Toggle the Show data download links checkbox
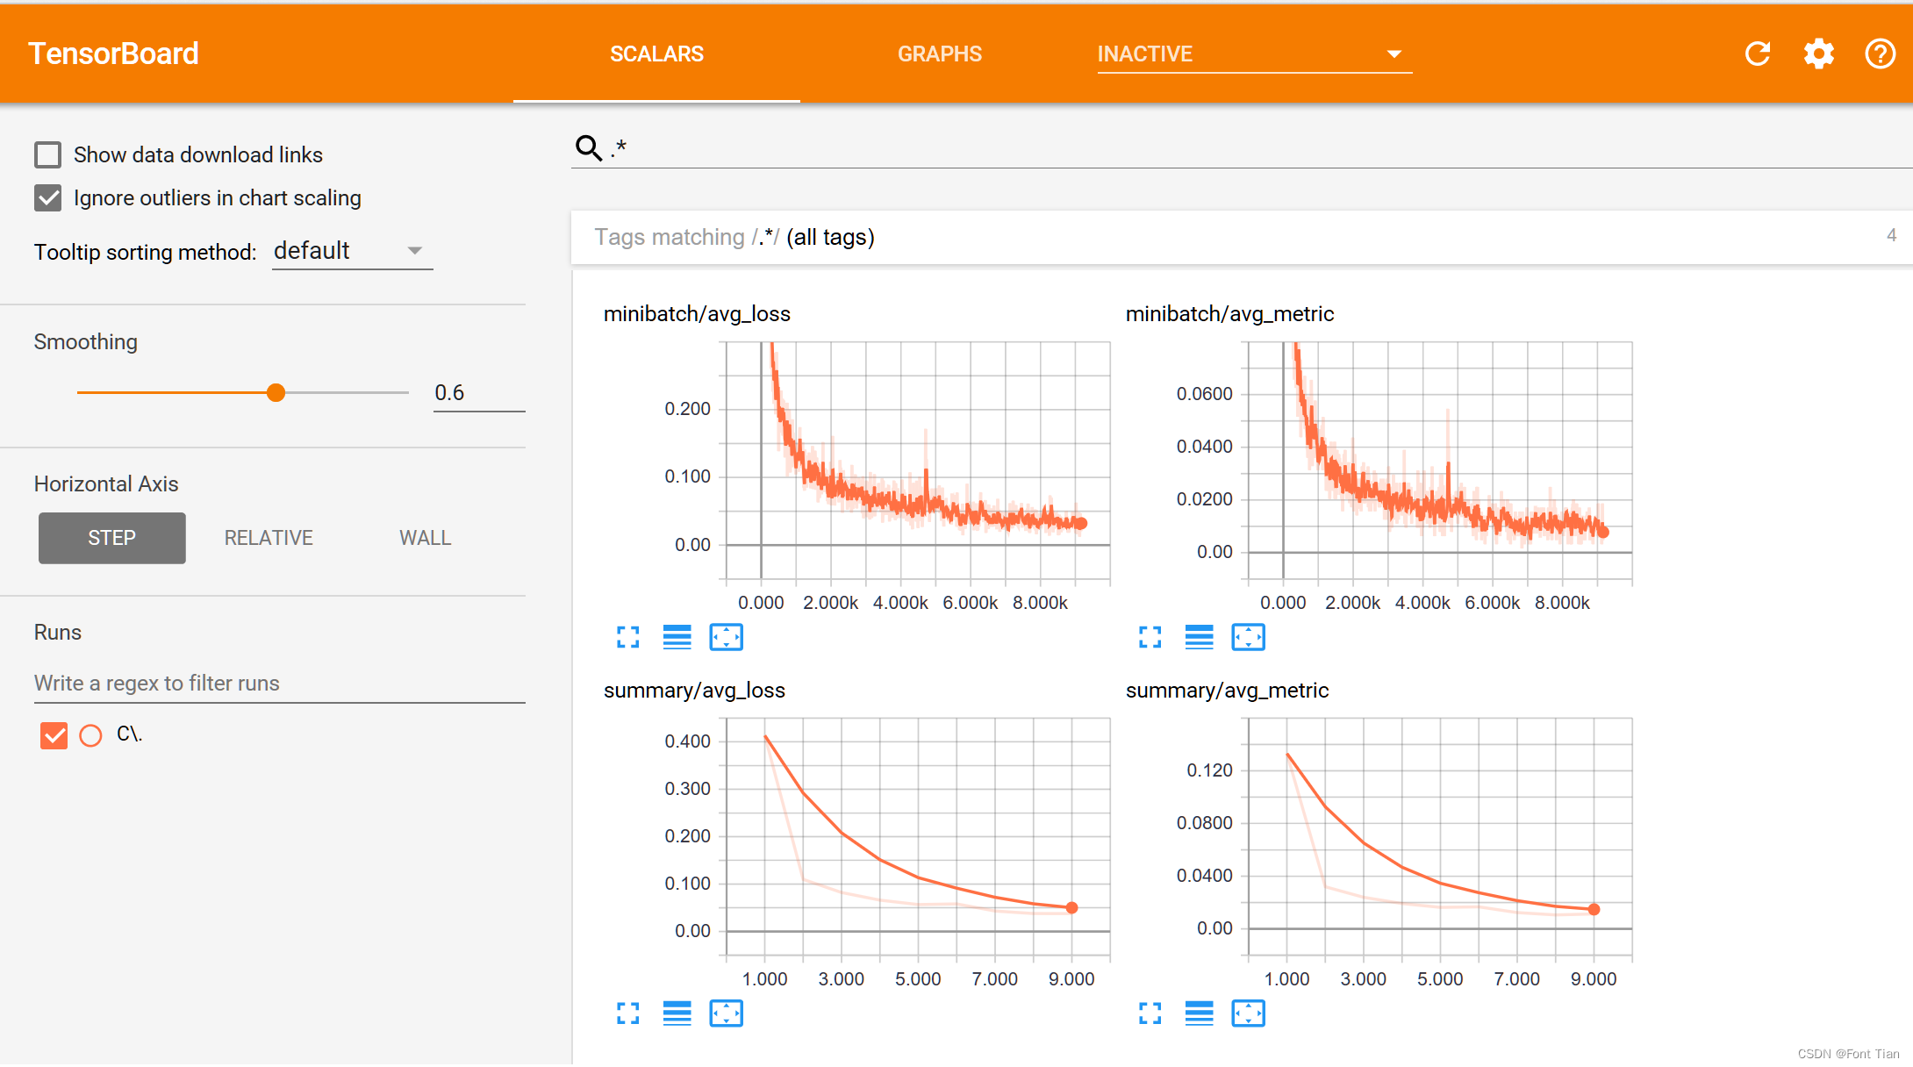 click(48, 154)
